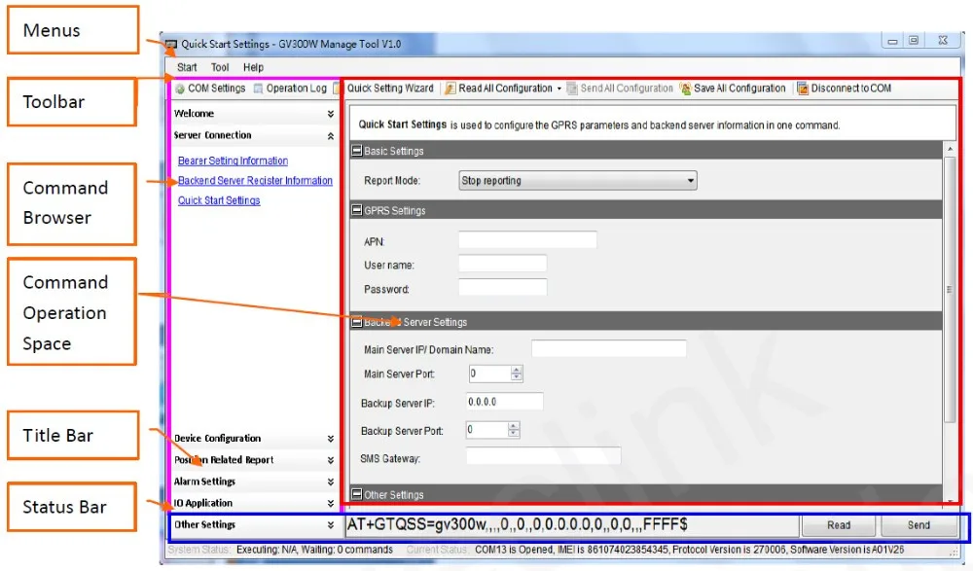Open Quick Setting Wizard
This screenshot has height=571, width=973.
[x=390, y=89]
